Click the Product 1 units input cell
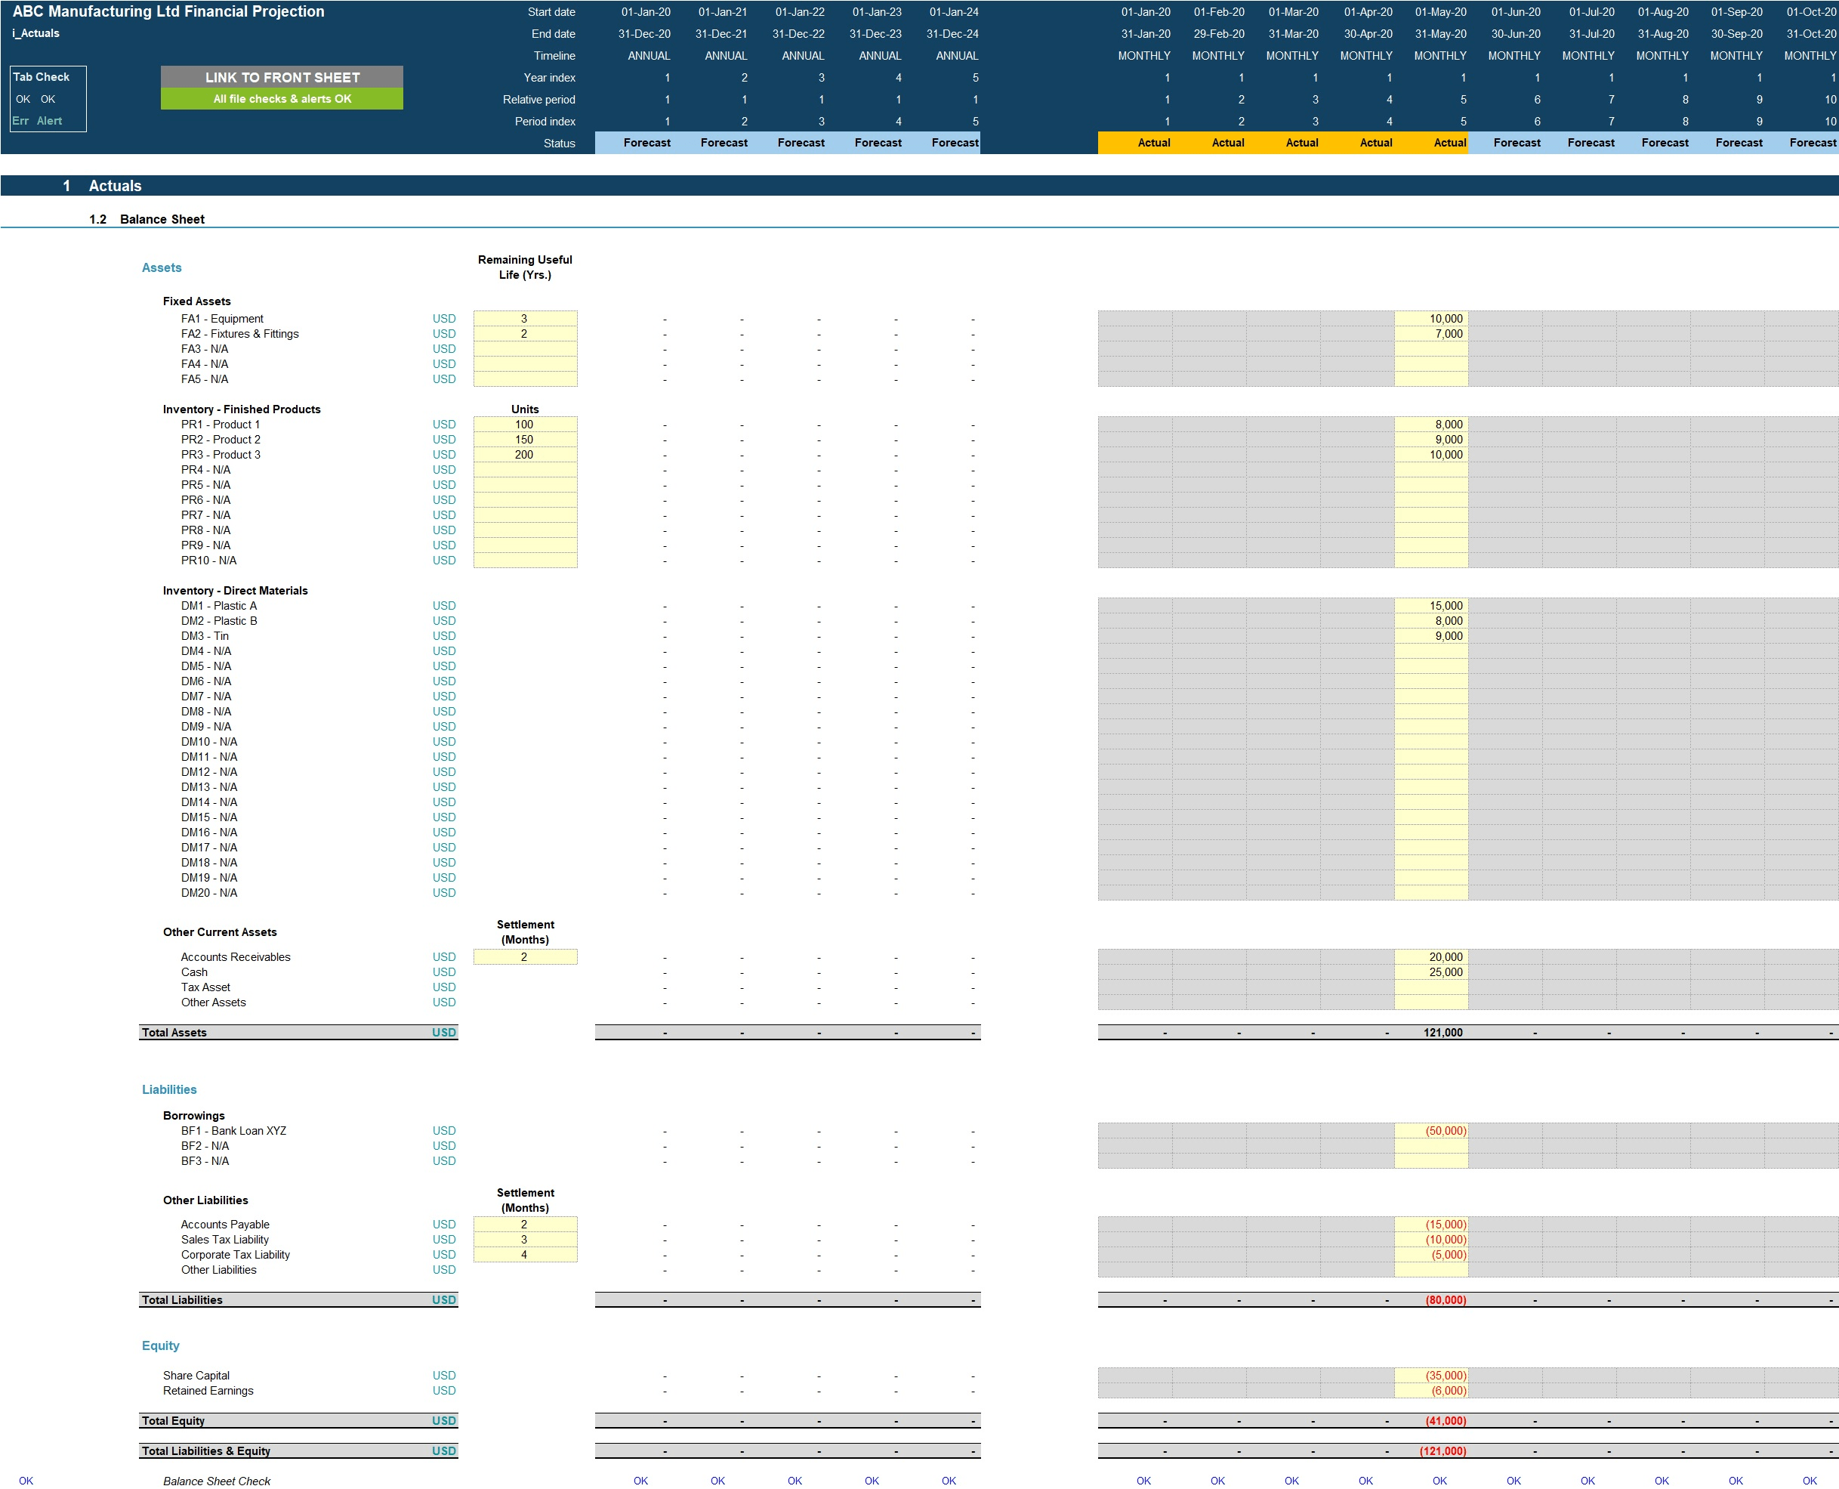 click(525, 424)
